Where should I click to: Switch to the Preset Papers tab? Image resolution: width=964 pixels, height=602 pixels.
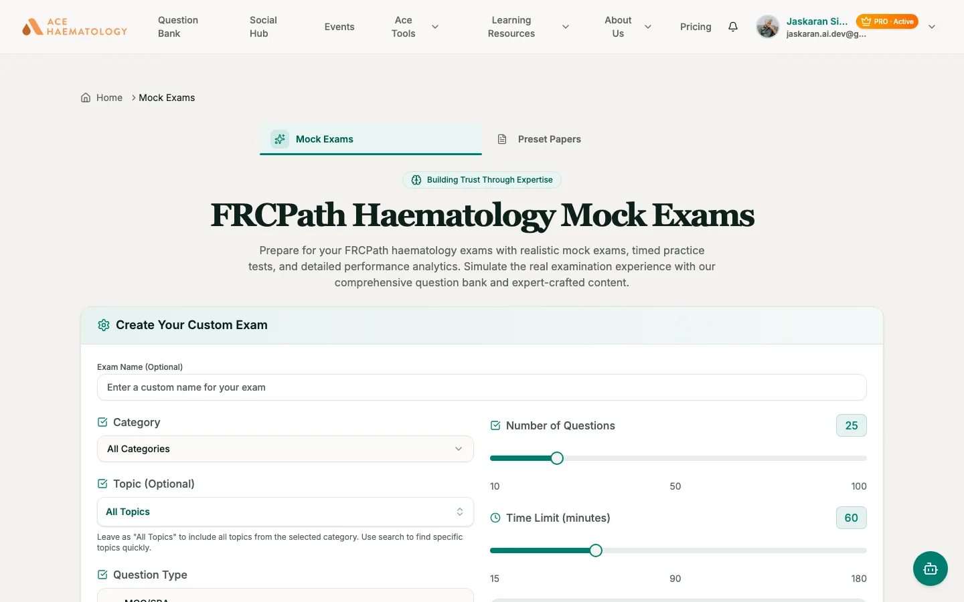tap(593, 139)
